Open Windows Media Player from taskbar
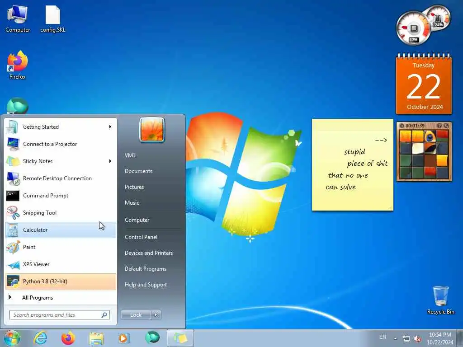 tap(123, 338)
